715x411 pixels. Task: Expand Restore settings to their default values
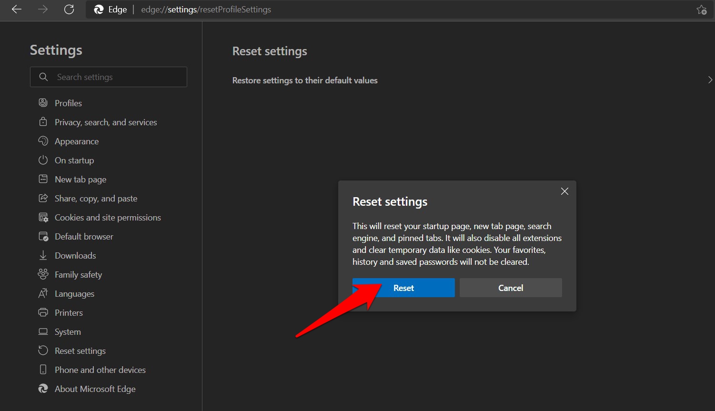point(710,80)
